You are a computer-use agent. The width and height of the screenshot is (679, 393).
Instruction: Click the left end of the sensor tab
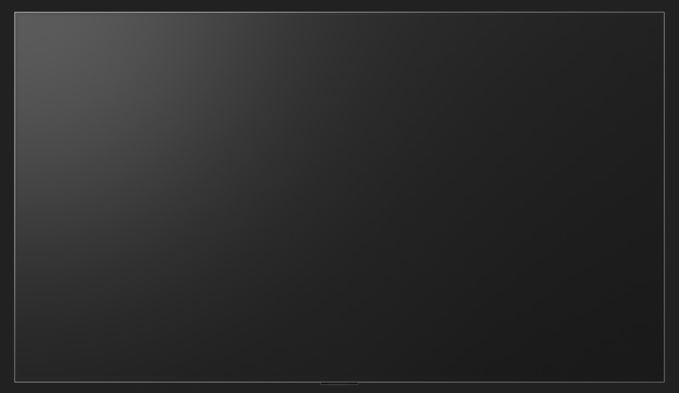(x=322, y=383)
